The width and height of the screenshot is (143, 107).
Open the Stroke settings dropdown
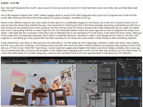coord(68,63)
